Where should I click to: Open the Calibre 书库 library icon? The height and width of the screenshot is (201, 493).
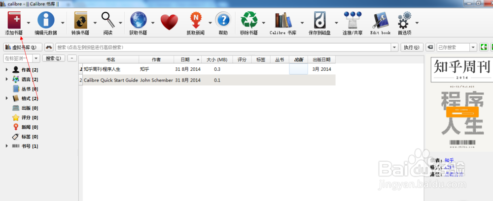tap(283, 21)
